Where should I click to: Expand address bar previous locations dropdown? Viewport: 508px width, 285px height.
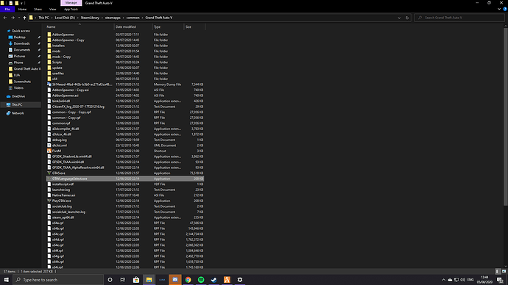[x=399, y=18]
